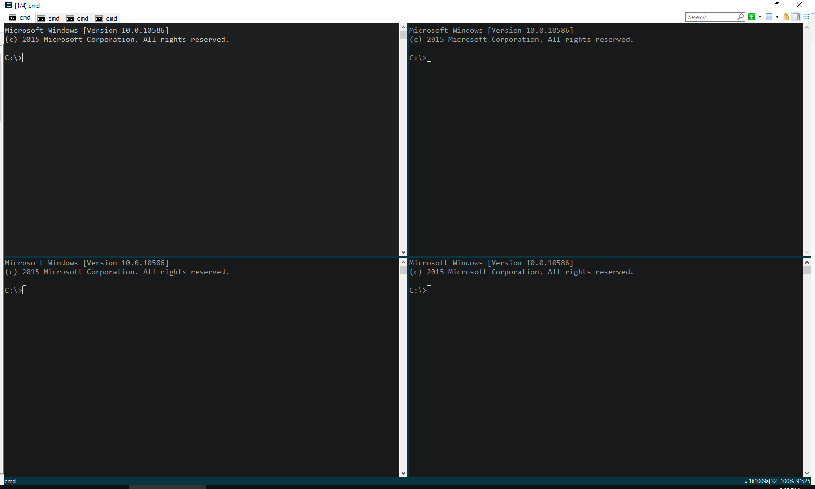This screenshot has height=489, width=815.
Task: Click the Microsoft Windows version line in the top-right pane
Action: [492, 30]
